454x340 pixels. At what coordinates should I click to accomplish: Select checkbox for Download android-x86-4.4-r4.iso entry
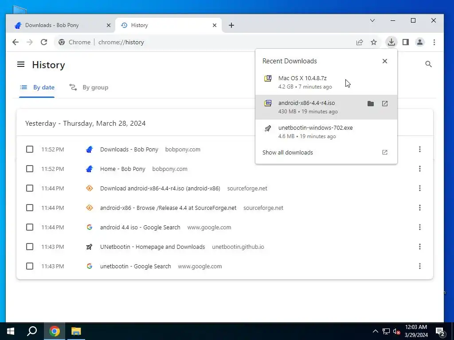coord(30,188)
